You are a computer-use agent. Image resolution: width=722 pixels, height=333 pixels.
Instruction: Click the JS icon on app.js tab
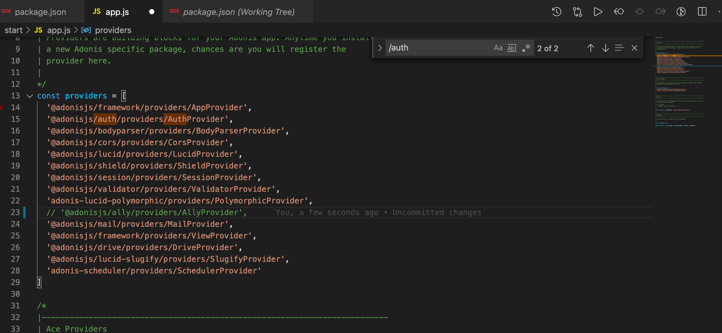[x=97, y=11]
